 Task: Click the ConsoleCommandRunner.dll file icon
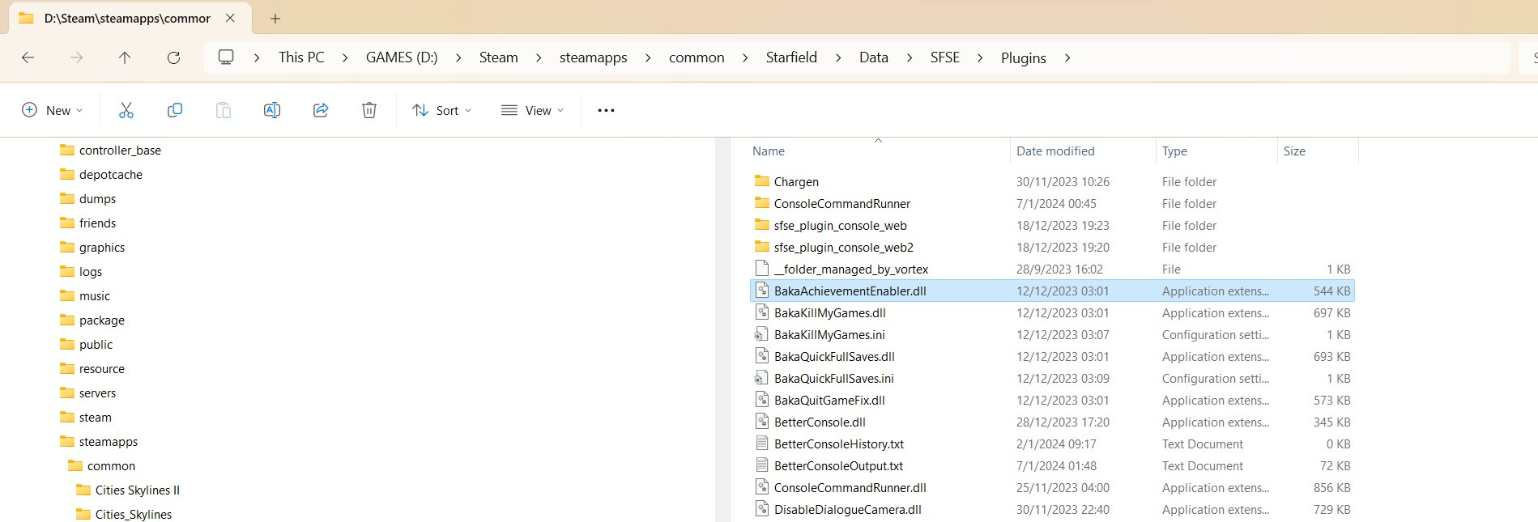(761, 487)
